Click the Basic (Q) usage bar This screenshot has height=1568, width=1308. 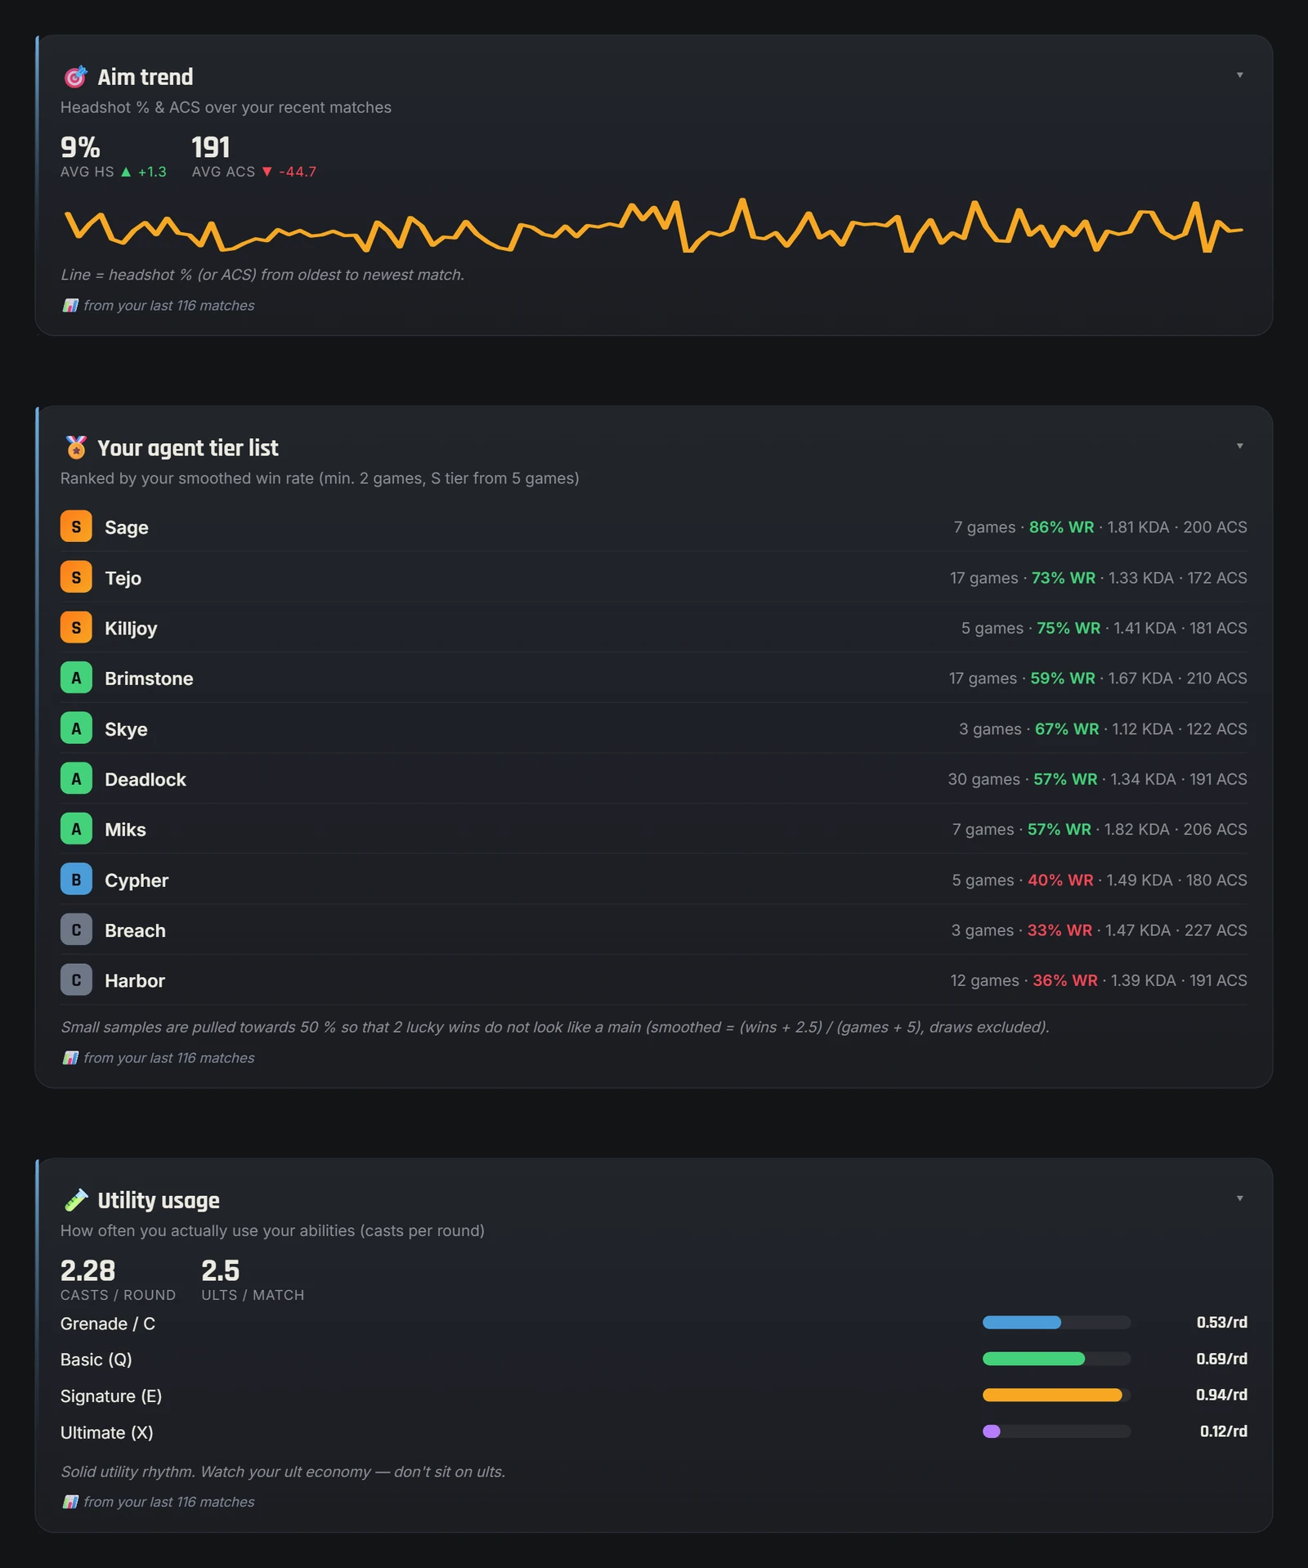tap(1056, 1359)
